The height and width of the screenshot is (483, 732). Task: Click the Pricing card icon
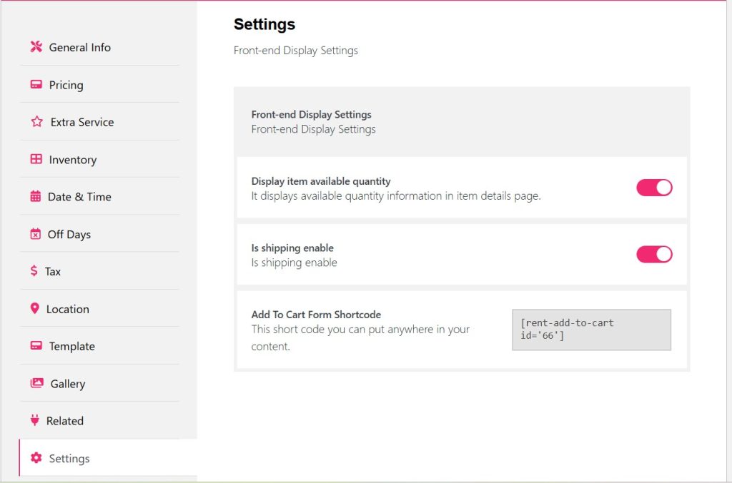tap(36, 85)
